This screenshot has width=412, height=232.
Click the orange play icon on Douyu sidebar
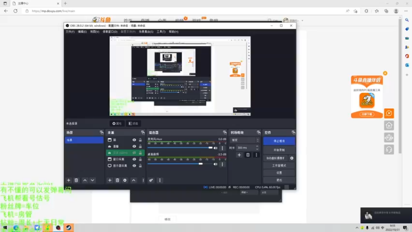tap(389, 113)
